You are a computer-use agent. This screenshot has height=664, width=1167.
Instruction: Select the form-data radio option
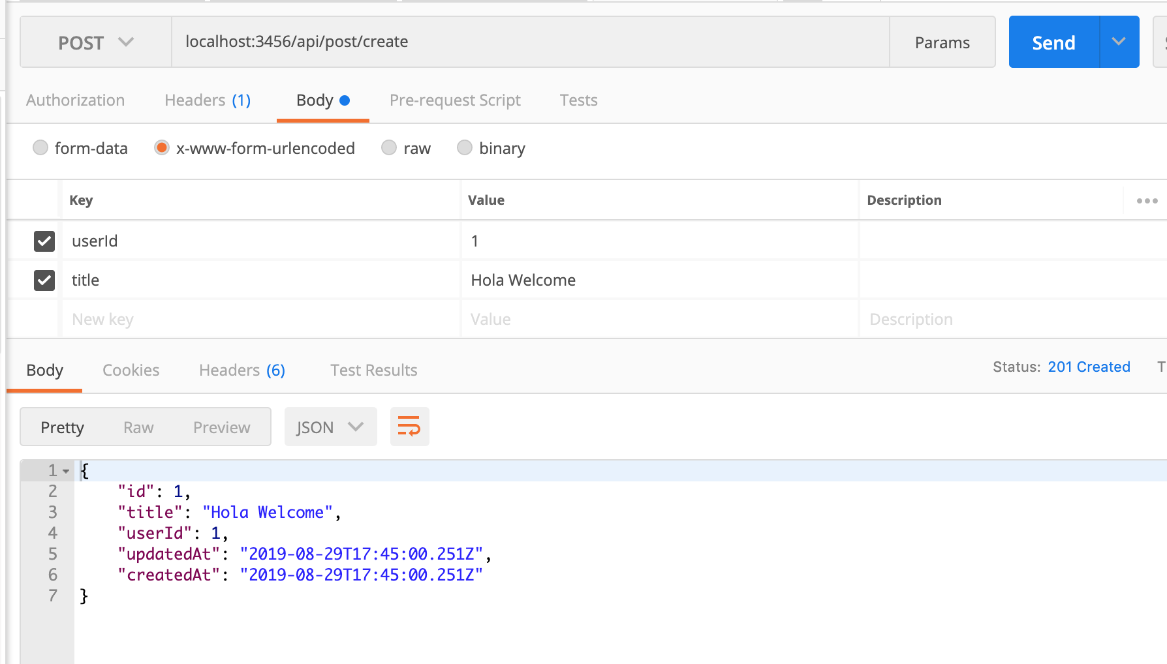(x=40, y=148)
